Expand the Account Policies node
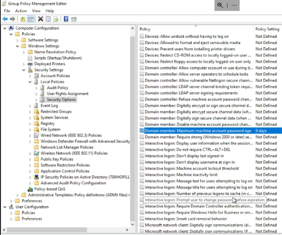The image size is (282, 235). (x=30, y=76)
